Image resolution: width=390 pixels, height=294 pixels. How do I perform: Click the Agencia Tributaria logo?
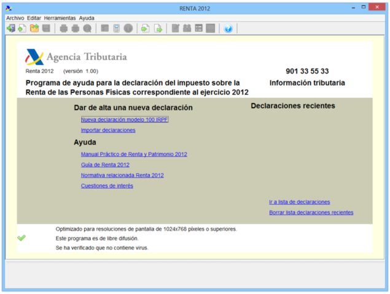[76, 57]
